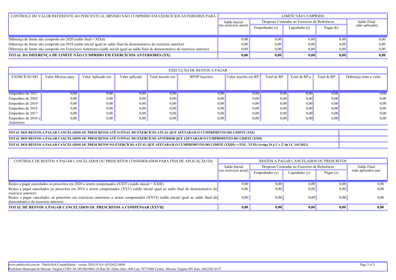
Task: Click the 'Valor Mínimo para' column header
Action: tap(59, 76)
